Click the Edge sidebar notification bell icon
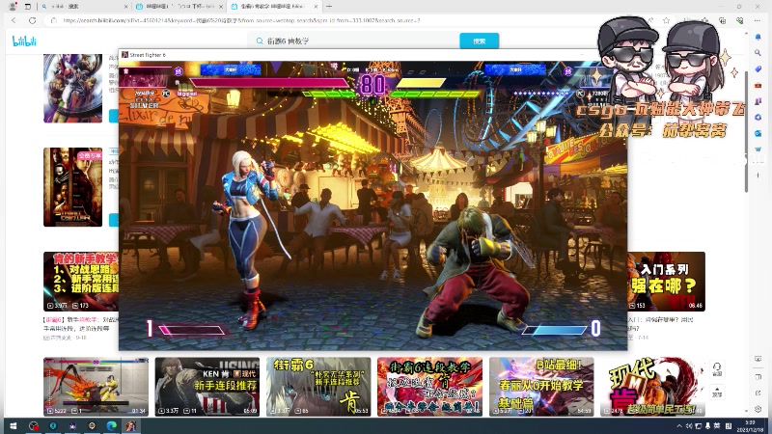Image resolution: width=772 pixels, height=434 pixels. pos(758,37)
